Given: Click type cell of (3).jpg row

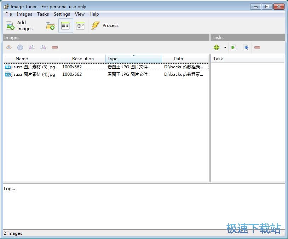Looking at the screenshot, I should [127, 67].
